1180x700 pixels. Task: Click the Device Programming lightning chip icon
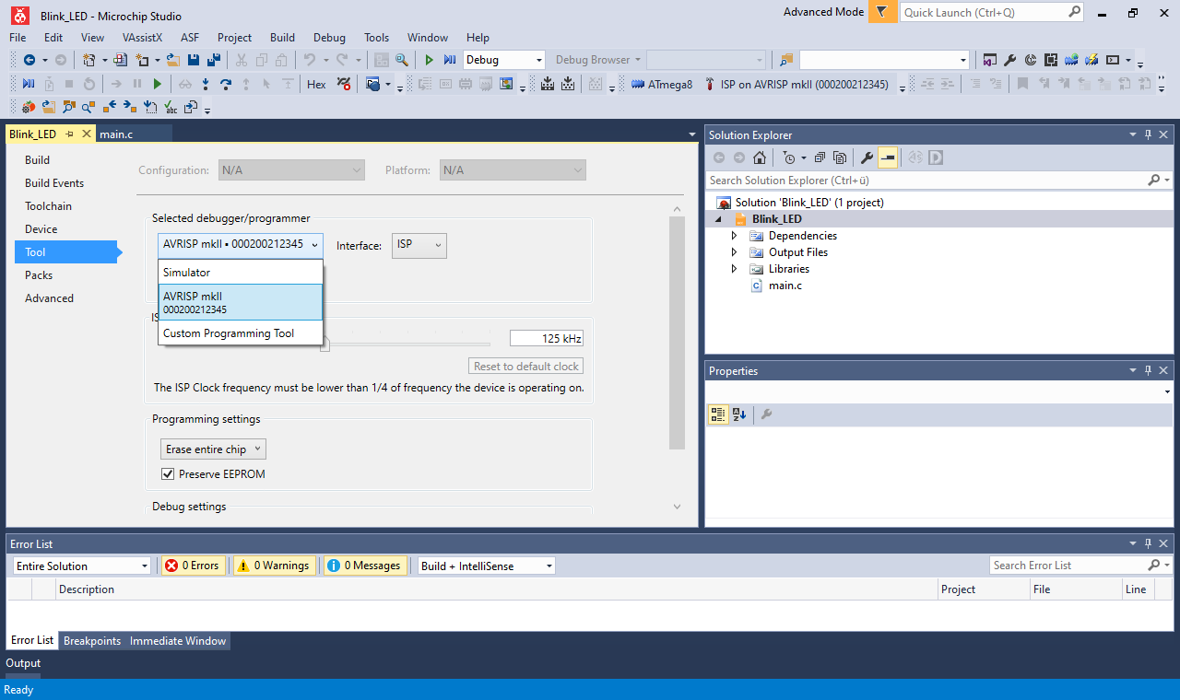click(1091, 60)
